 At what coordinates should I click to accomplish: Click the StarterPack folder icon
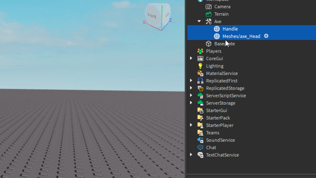(200, 118)
